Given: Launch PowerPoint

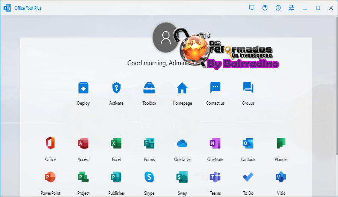Looking at the screenshot, I should [50, 177].
